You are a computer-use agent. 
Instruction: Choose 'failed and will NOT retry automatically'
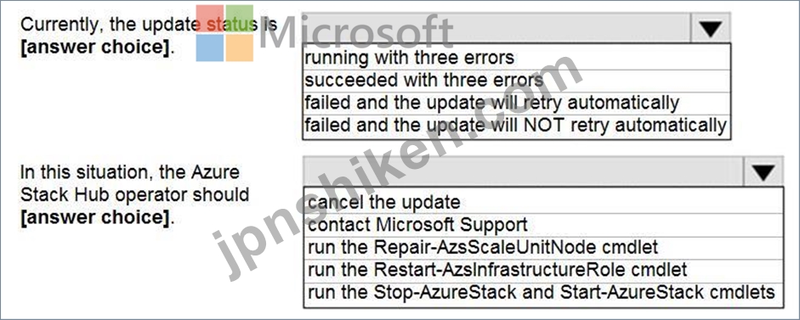tap(517, 126)
